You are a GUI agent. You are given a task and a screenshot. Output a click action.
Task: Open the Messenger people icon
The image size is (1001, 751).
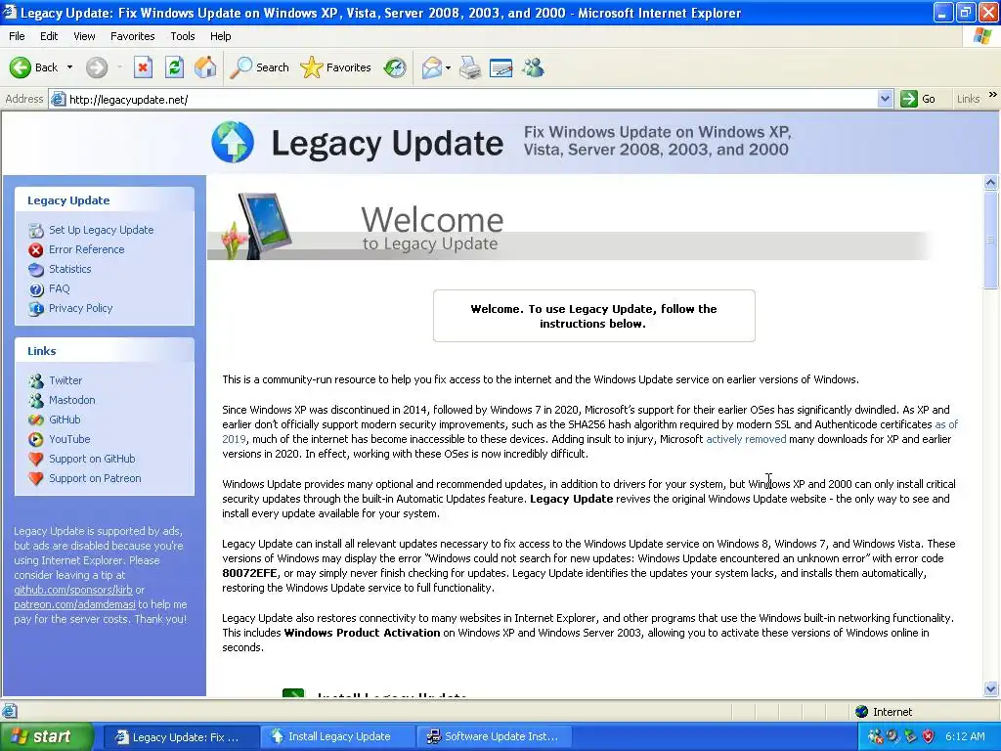[533, 67]
